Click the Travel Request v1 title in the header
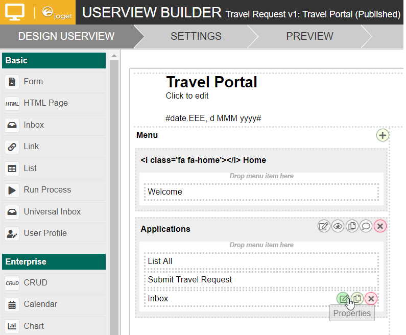Viewport: 406px width, 335px height. tap(313, 14)
